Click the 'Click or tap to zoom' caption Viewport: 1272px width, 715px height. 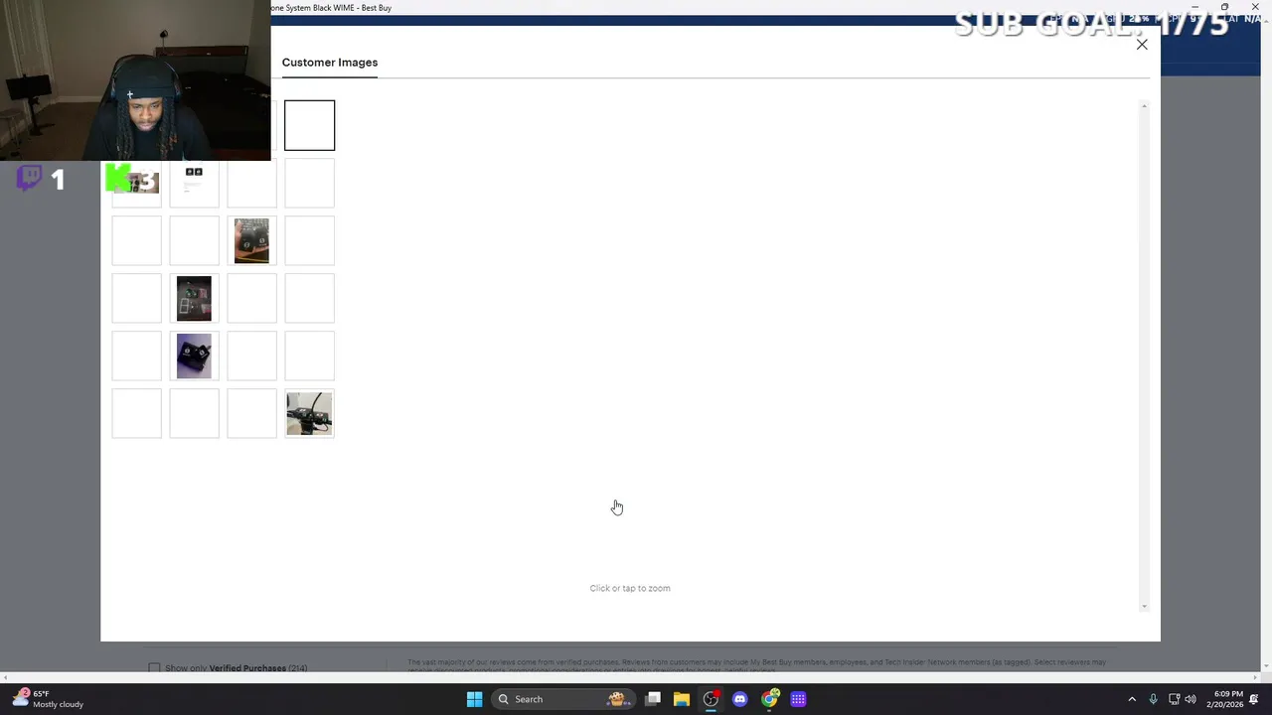tap(630, 588)
